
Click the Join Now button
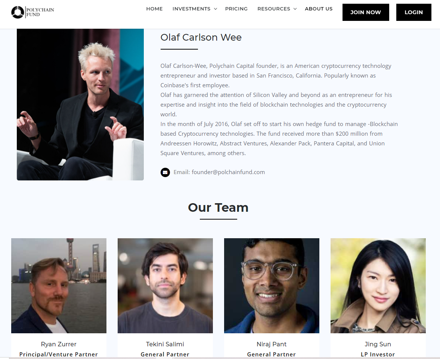click(x=366, y=12)
